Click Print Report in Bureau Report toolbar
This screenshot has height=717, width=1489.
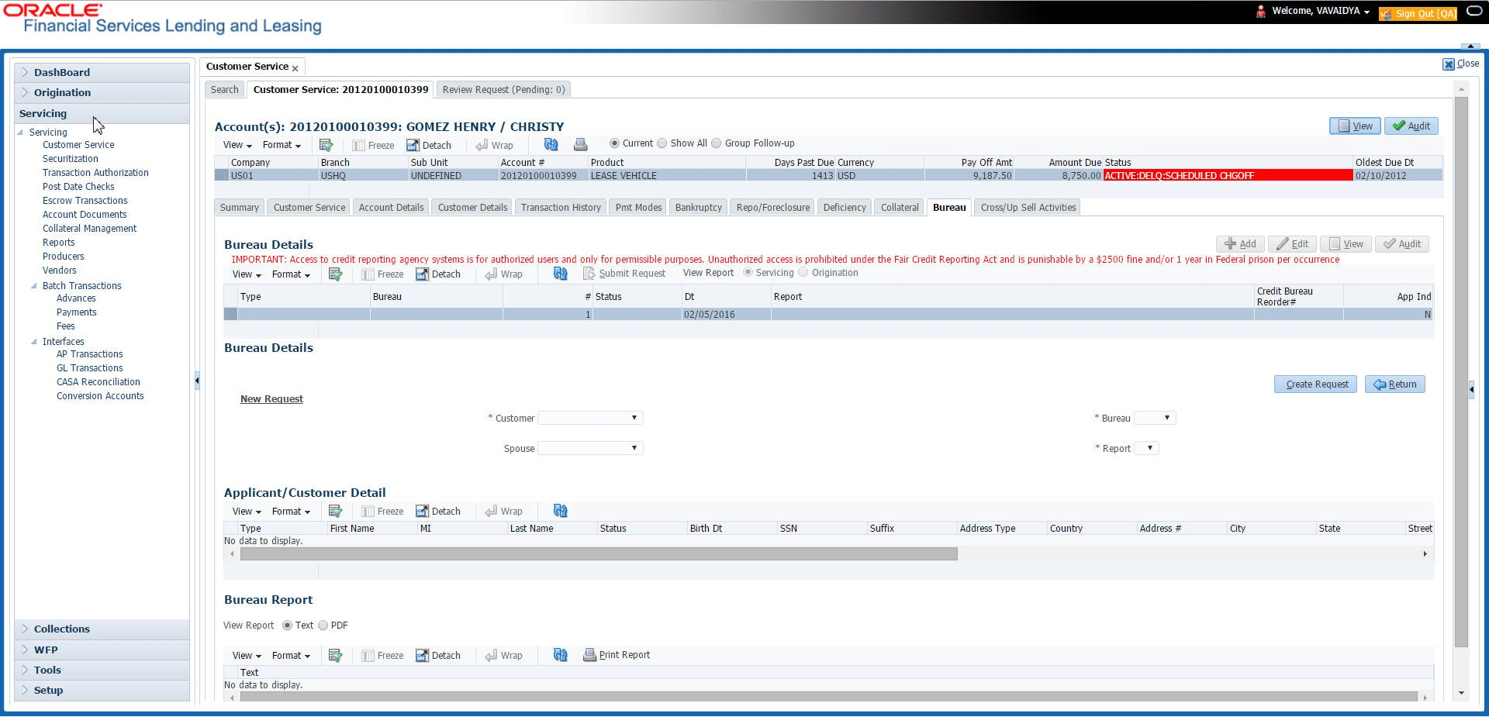[x=617, y=655]
